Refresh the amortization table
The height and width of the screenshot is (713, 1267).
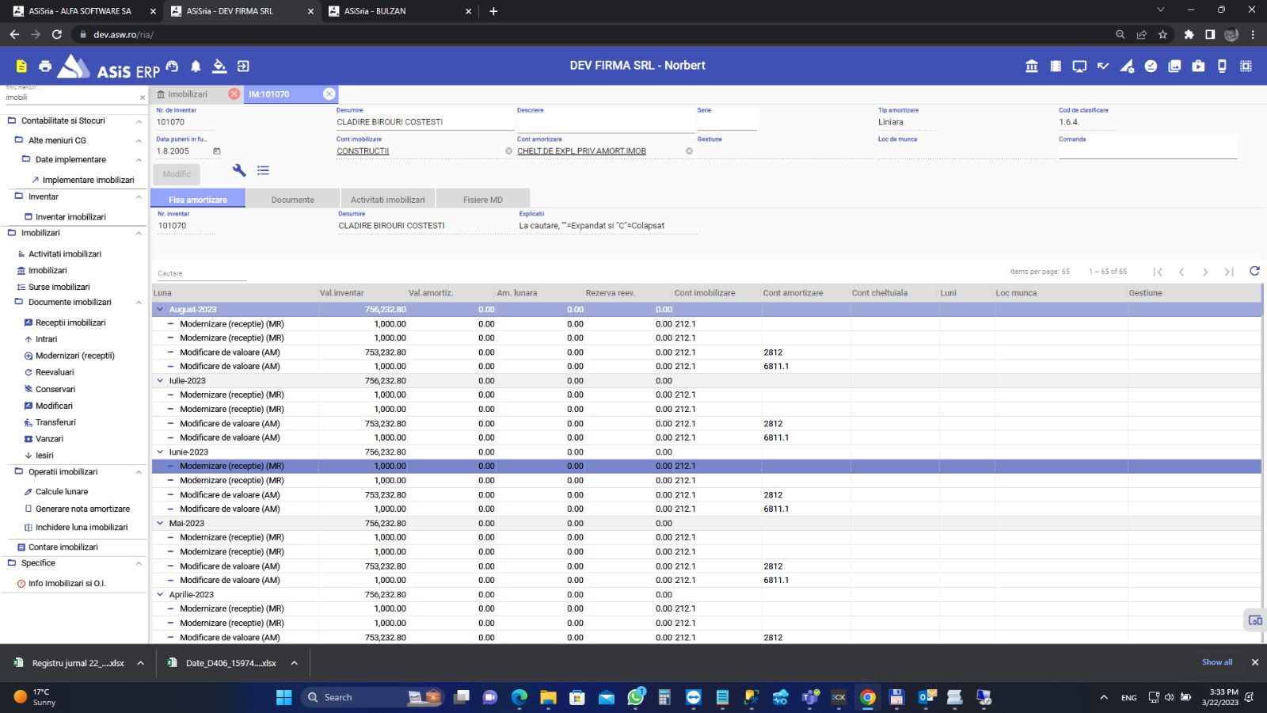tap(1254, 271)
